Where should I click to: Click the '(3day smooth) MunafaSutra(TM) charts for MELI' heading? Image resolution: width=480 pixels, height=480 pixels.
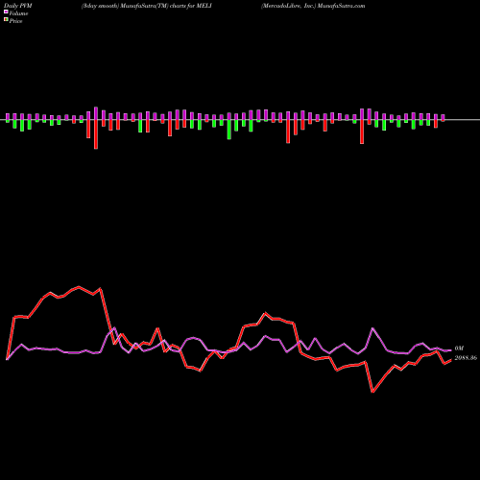tap(147, 6)
